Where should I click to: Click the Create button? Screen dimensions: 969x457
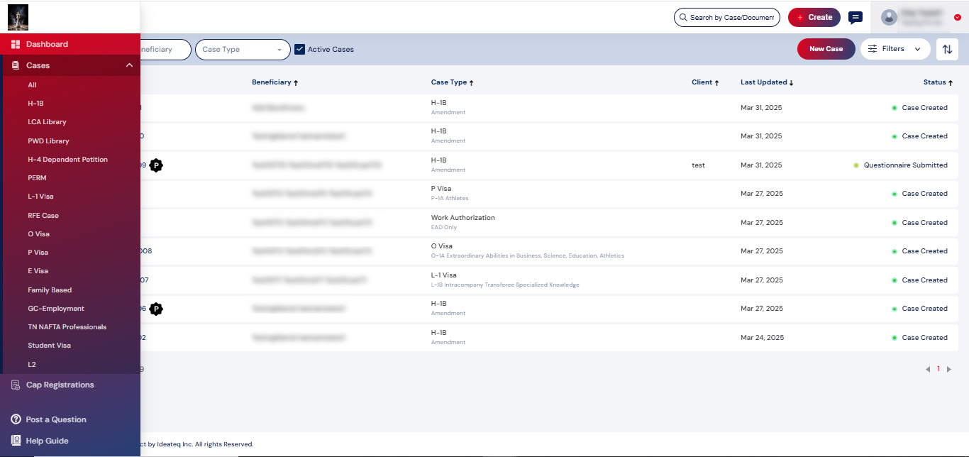(x=814, y=18)
